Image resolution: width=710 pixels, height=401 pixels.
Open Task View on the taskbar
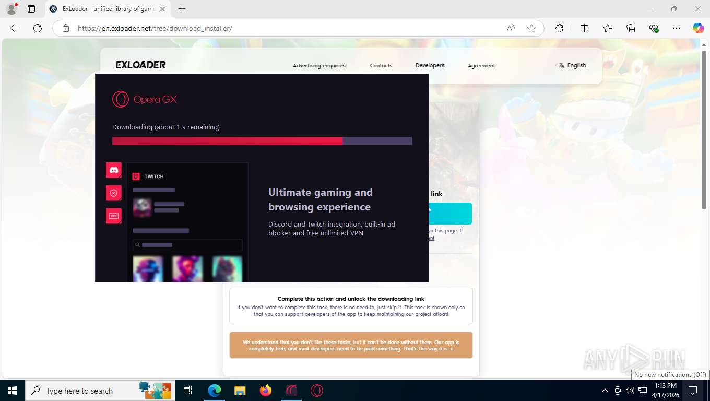(x=188, y=391)
